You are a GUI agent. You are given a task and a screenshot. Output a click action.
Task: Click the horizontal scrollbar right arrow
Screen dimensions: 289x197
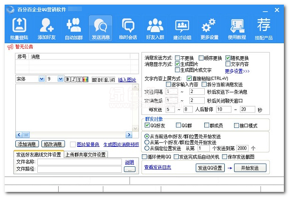tap(129, 135)
